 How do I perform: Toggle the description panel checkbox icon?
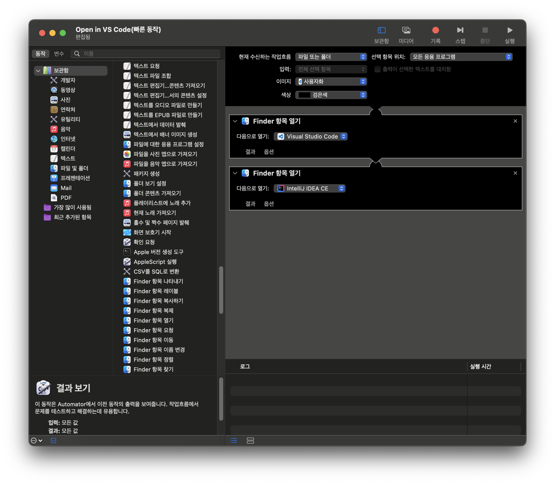(53, 440)
